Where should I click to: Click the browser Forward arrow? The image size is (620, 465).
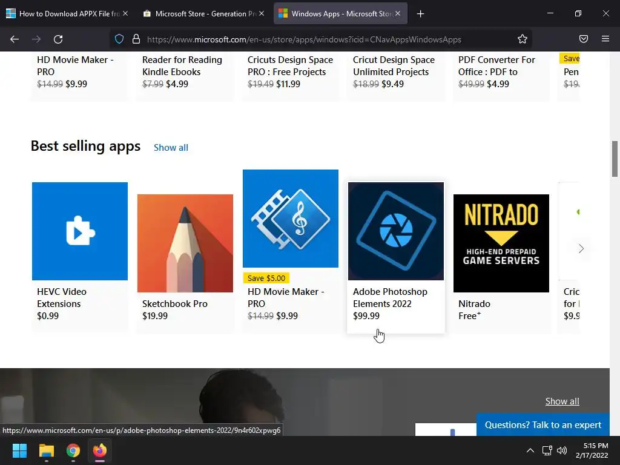click(36, 39)
